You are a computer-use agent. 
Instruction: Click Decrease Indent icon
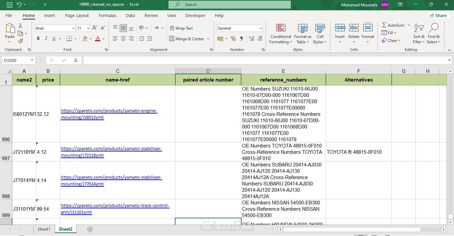(x=142, y=39)
